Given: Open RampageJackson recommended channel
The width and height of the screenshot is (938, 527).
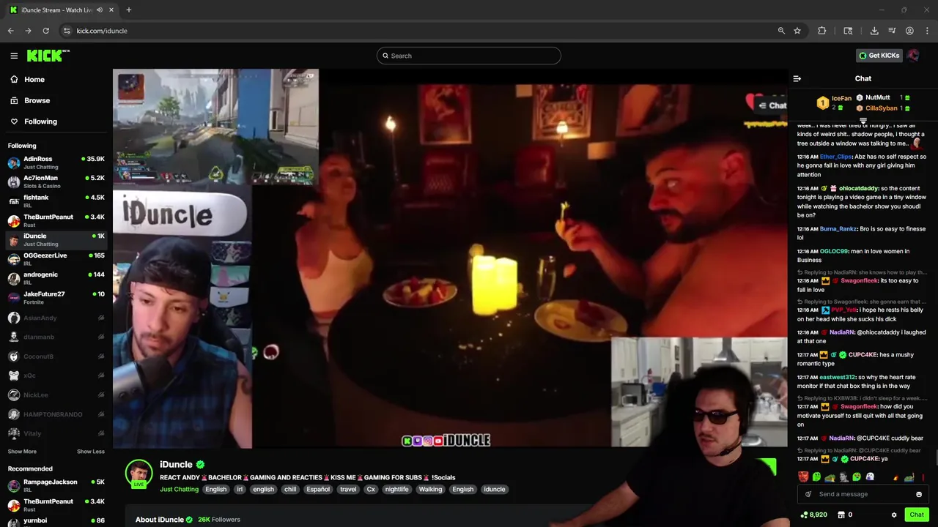Looking at the screenshot, I should (56, 486).
